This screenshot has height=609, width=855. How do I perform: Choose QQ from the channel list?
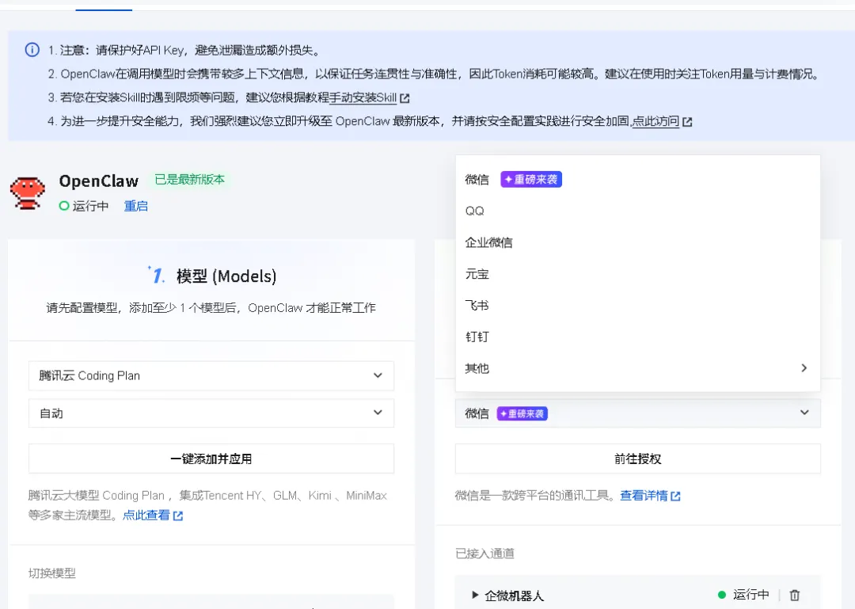(x=637, y=211)
